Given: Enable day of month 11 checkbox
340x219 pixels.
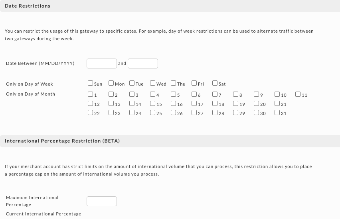Looking at the screenshot, I should coord(298,94).
